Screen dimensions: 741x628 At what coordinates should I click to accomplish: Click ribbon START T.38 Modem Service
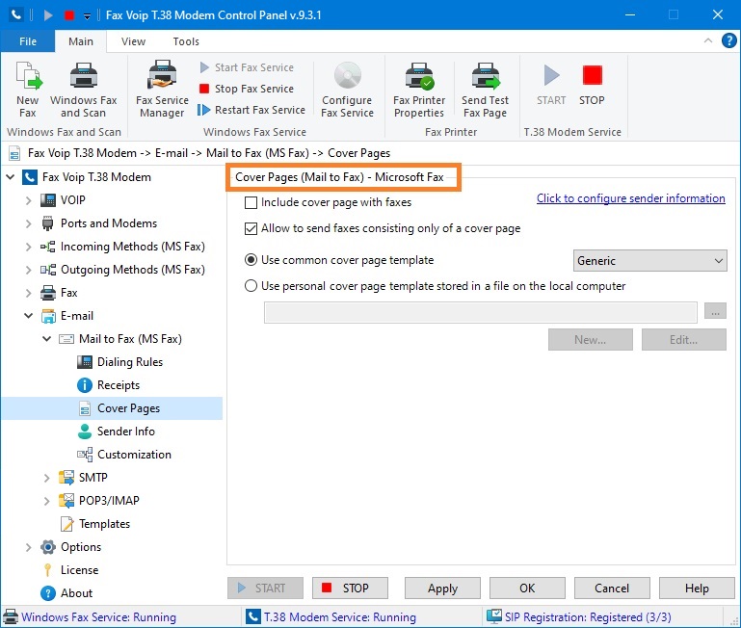coord(551,85)
